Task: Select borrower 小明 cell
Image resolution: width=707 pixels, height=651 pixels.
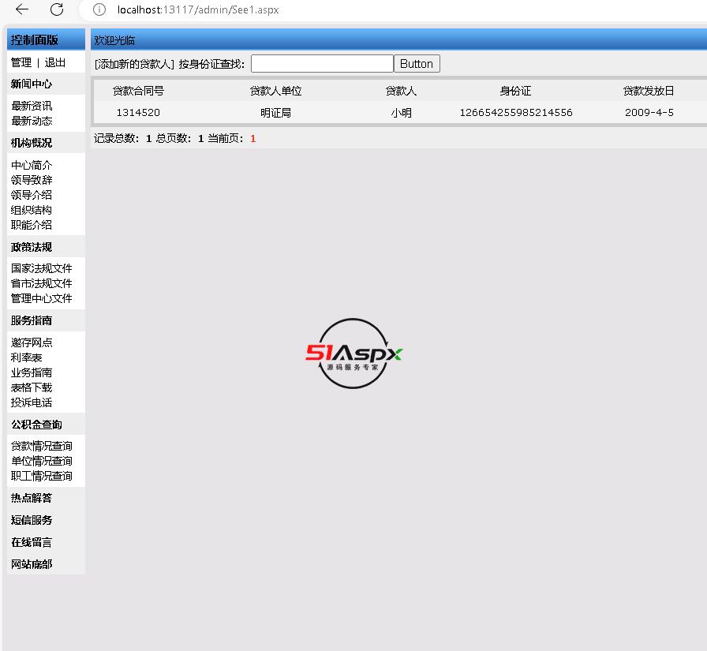Action: (x=401, y=112)
